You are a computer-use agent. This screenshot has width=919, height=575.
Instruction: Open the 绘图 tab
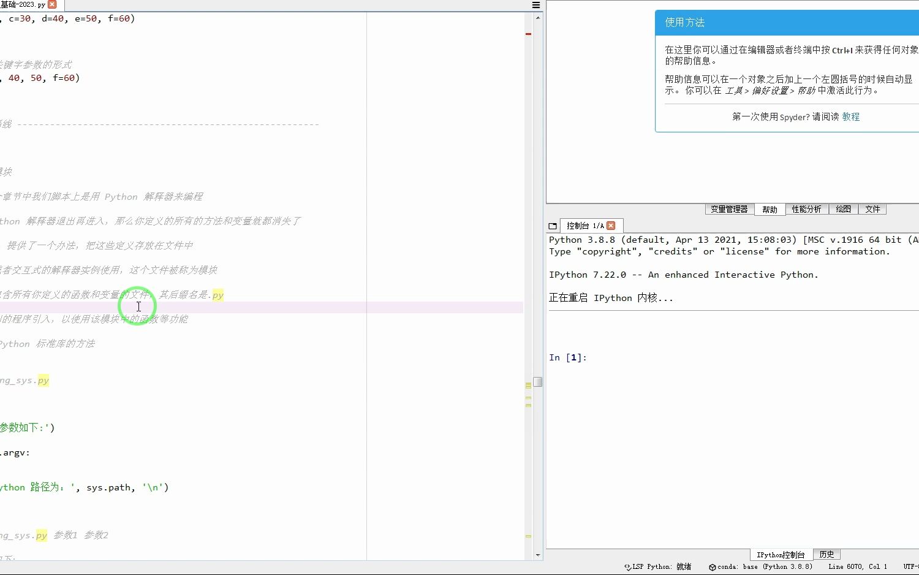pos(843,209)
